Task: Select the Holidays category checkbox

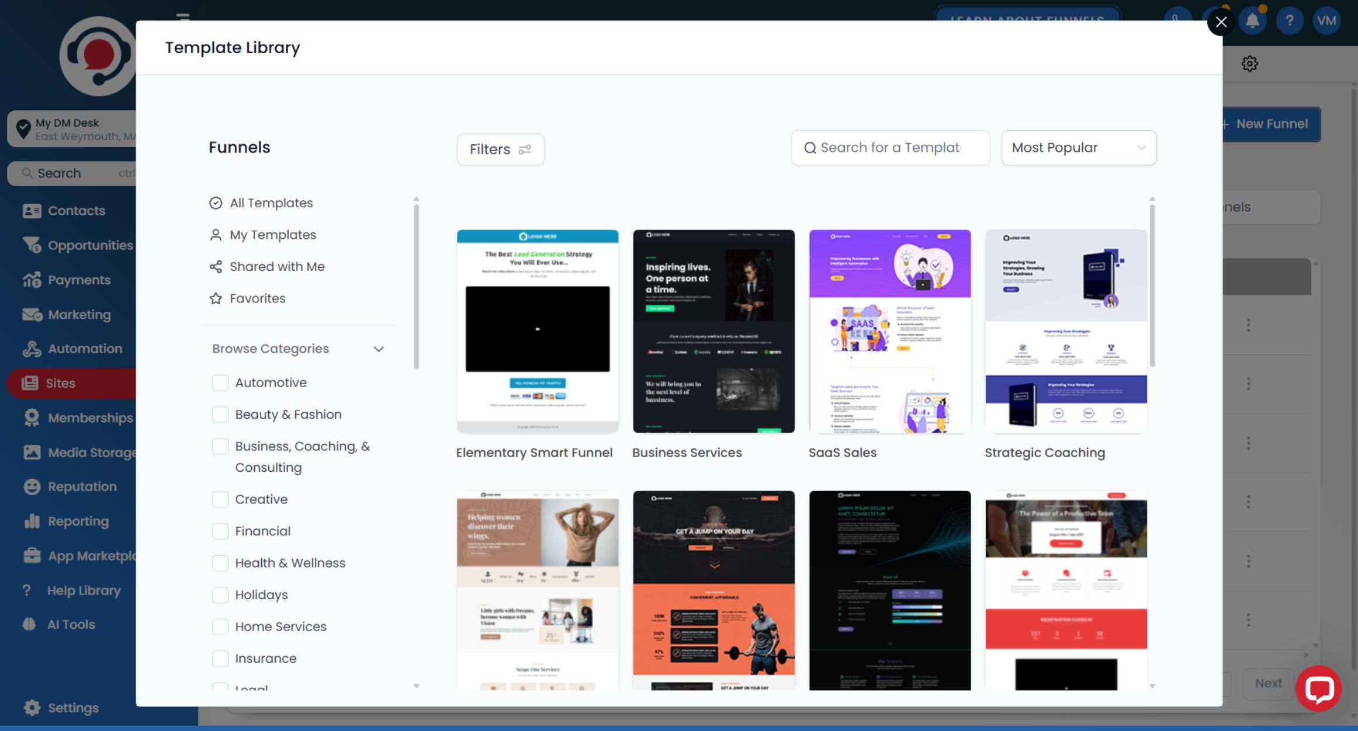Action: coord(220,595)
